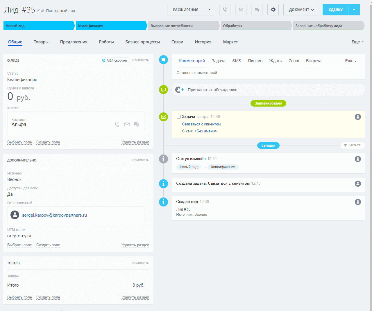Click pencil edit icon next to lead title
This screenshot has height=311, width=372.
coord(38,10)
